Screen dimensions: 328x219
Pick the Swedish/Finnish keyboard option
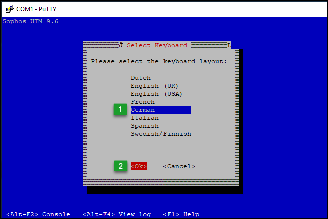pyautogui.click(x=161, y=134)
